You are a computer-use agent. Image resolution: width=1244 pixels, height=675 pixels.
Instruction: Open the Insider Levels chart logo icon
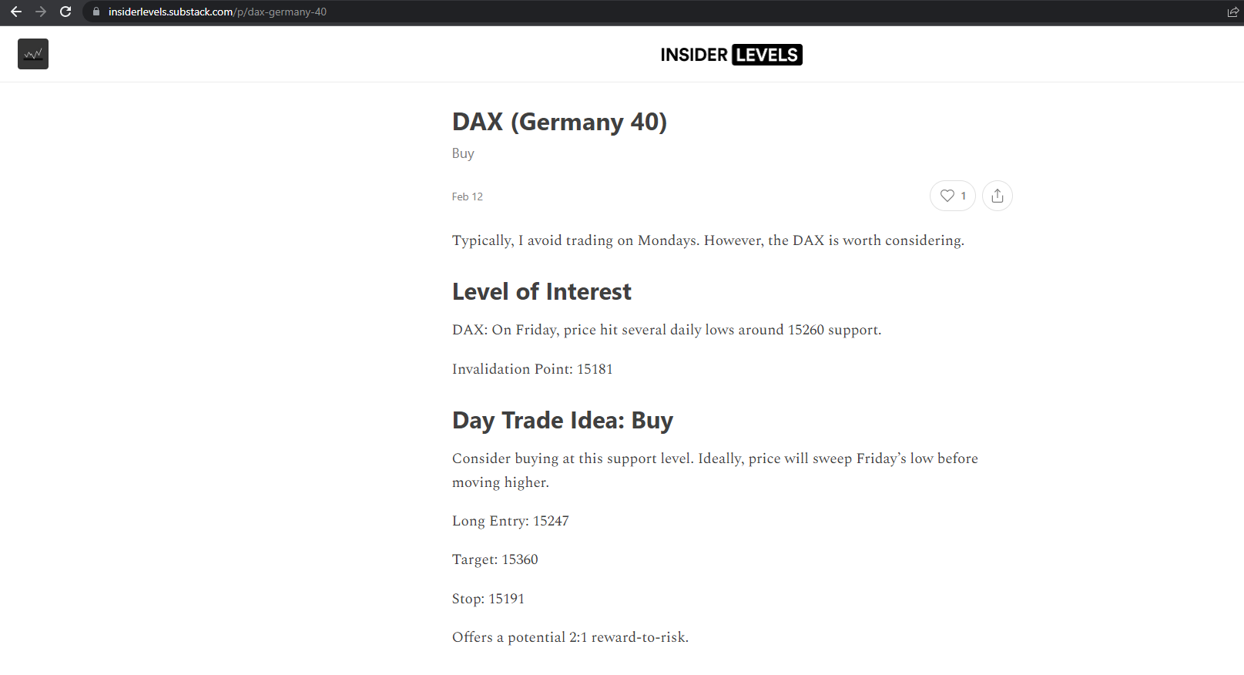(x=33, y=54)
